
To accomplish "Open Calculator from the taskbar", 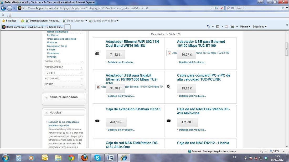I will [x=19, y=158].
